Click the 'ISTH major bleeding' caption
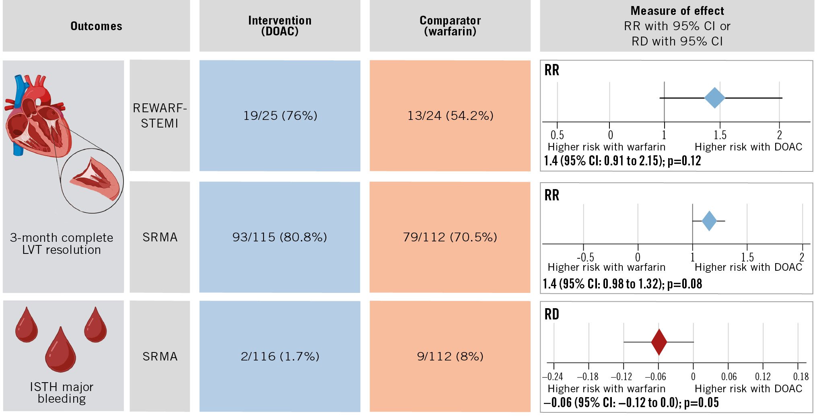This screenshot has width=817, height=416. click(x=62, y=393)
